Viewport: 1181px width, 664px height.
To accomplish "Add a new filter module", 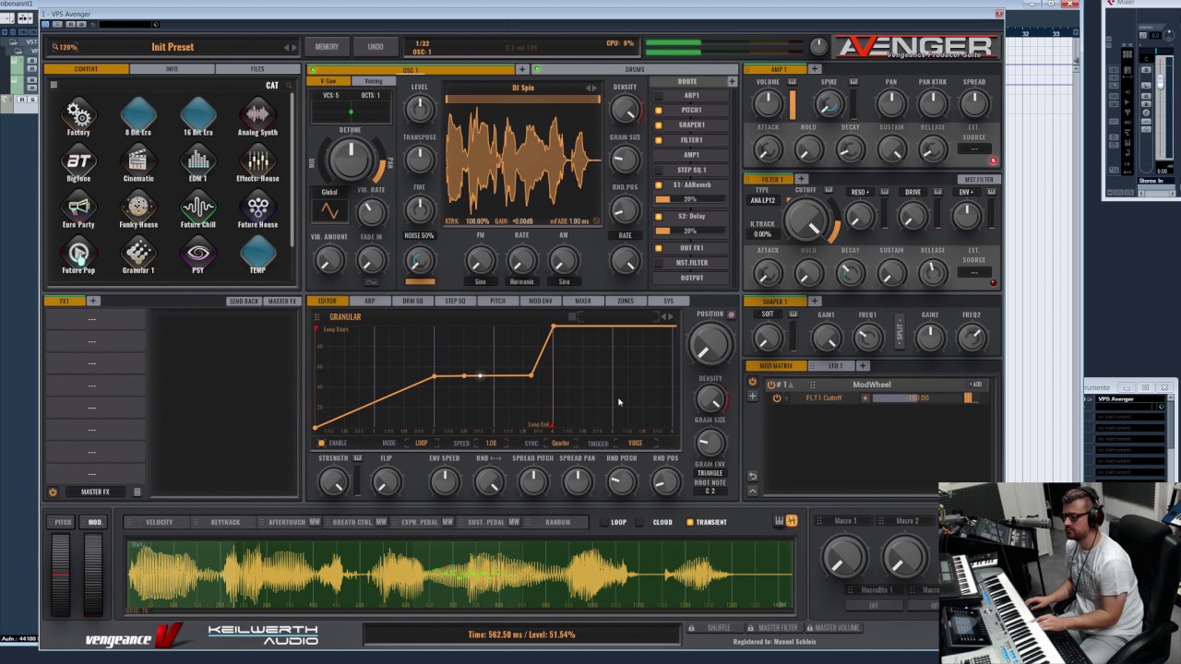I will pos(801,179).
